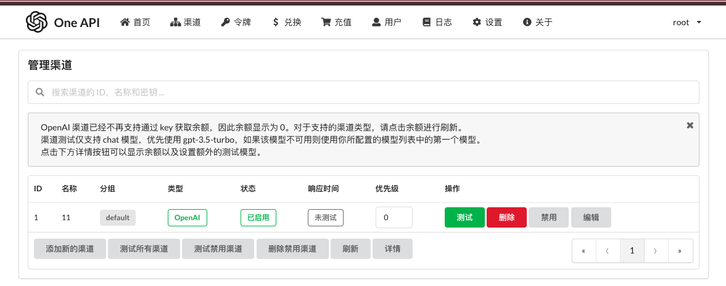Click the channel search input field
Screen dimensions: 726x286
coord(363,92)
